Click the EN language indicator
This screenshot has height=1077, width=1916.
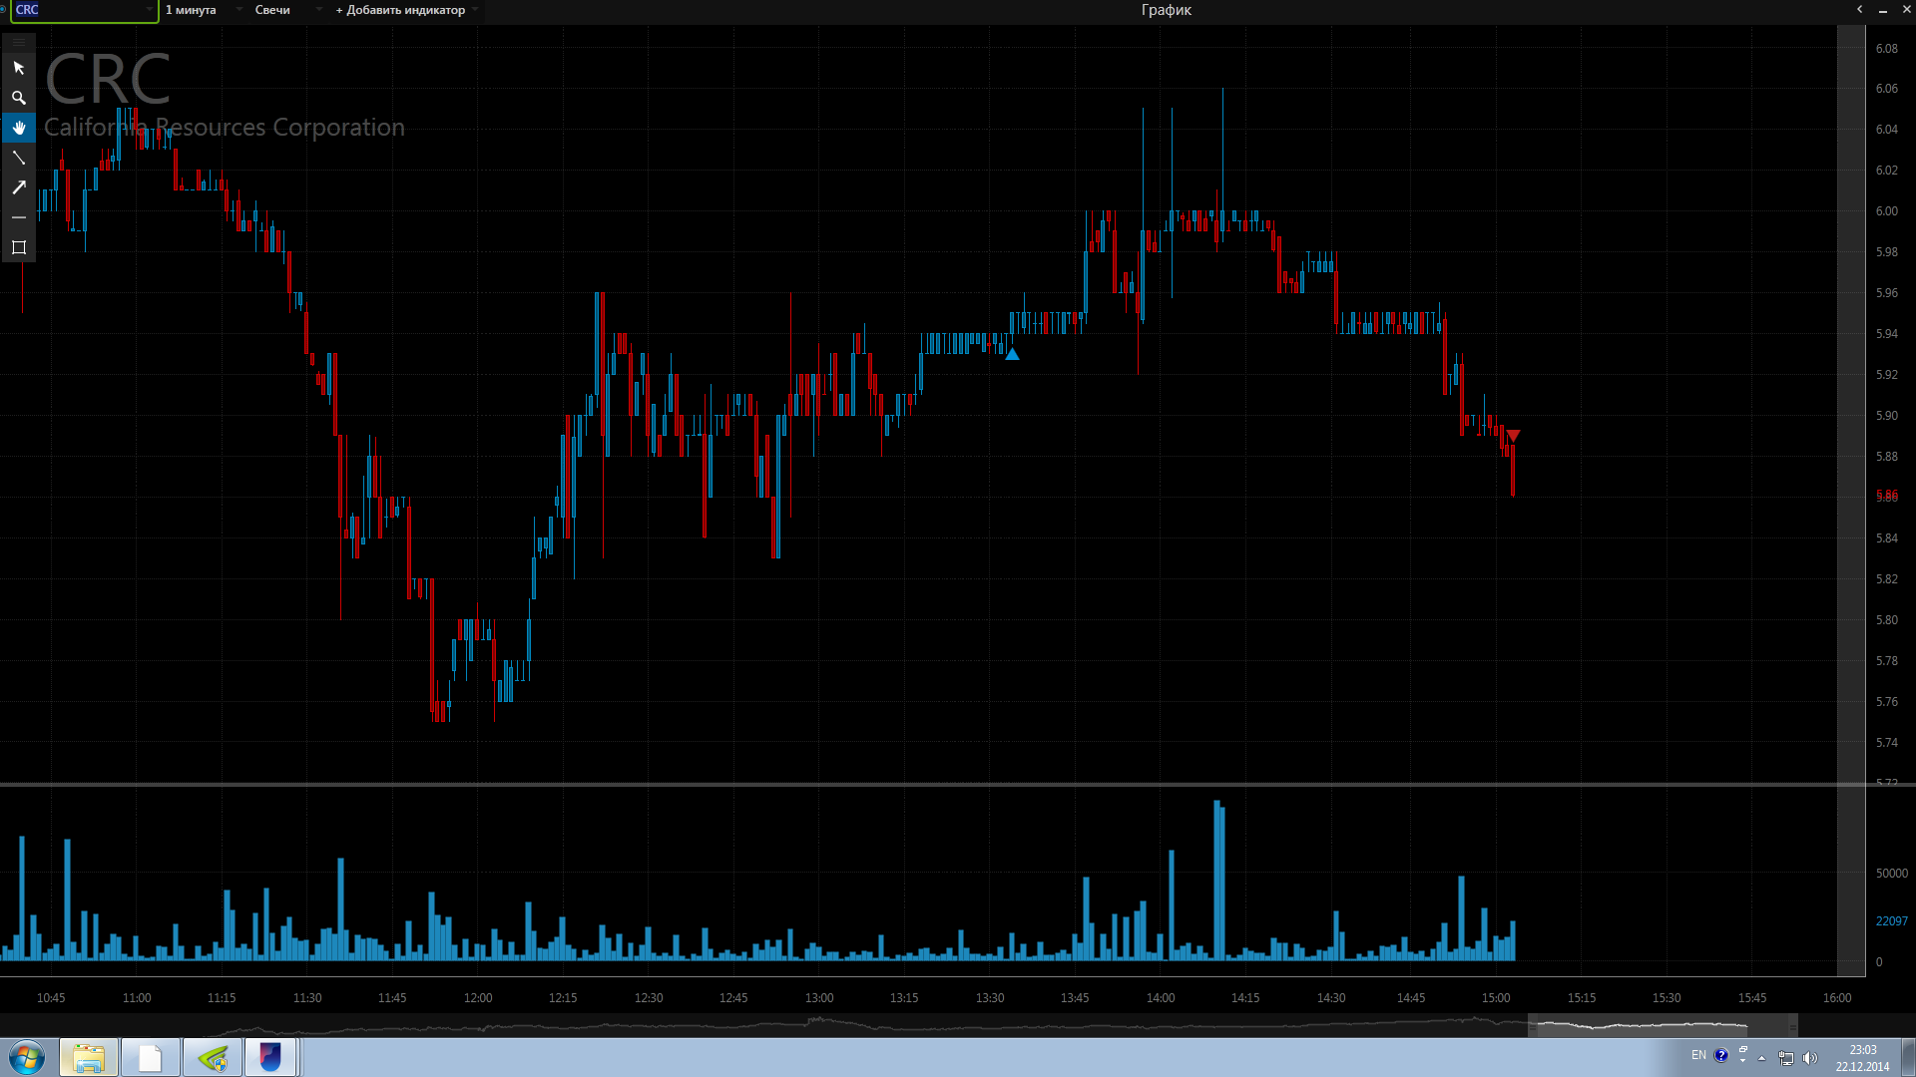[x=1698, y=1055]
